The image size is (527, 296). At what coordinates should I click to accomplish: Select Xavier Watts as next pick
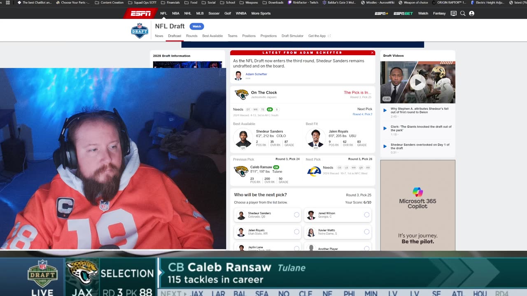point(366,232)
